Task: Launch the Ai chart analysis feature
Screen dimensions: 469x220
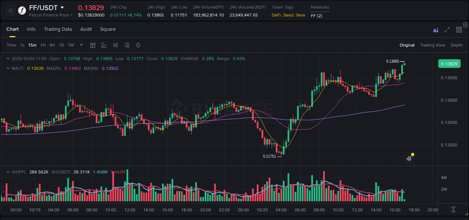Action: coord(435,29)
